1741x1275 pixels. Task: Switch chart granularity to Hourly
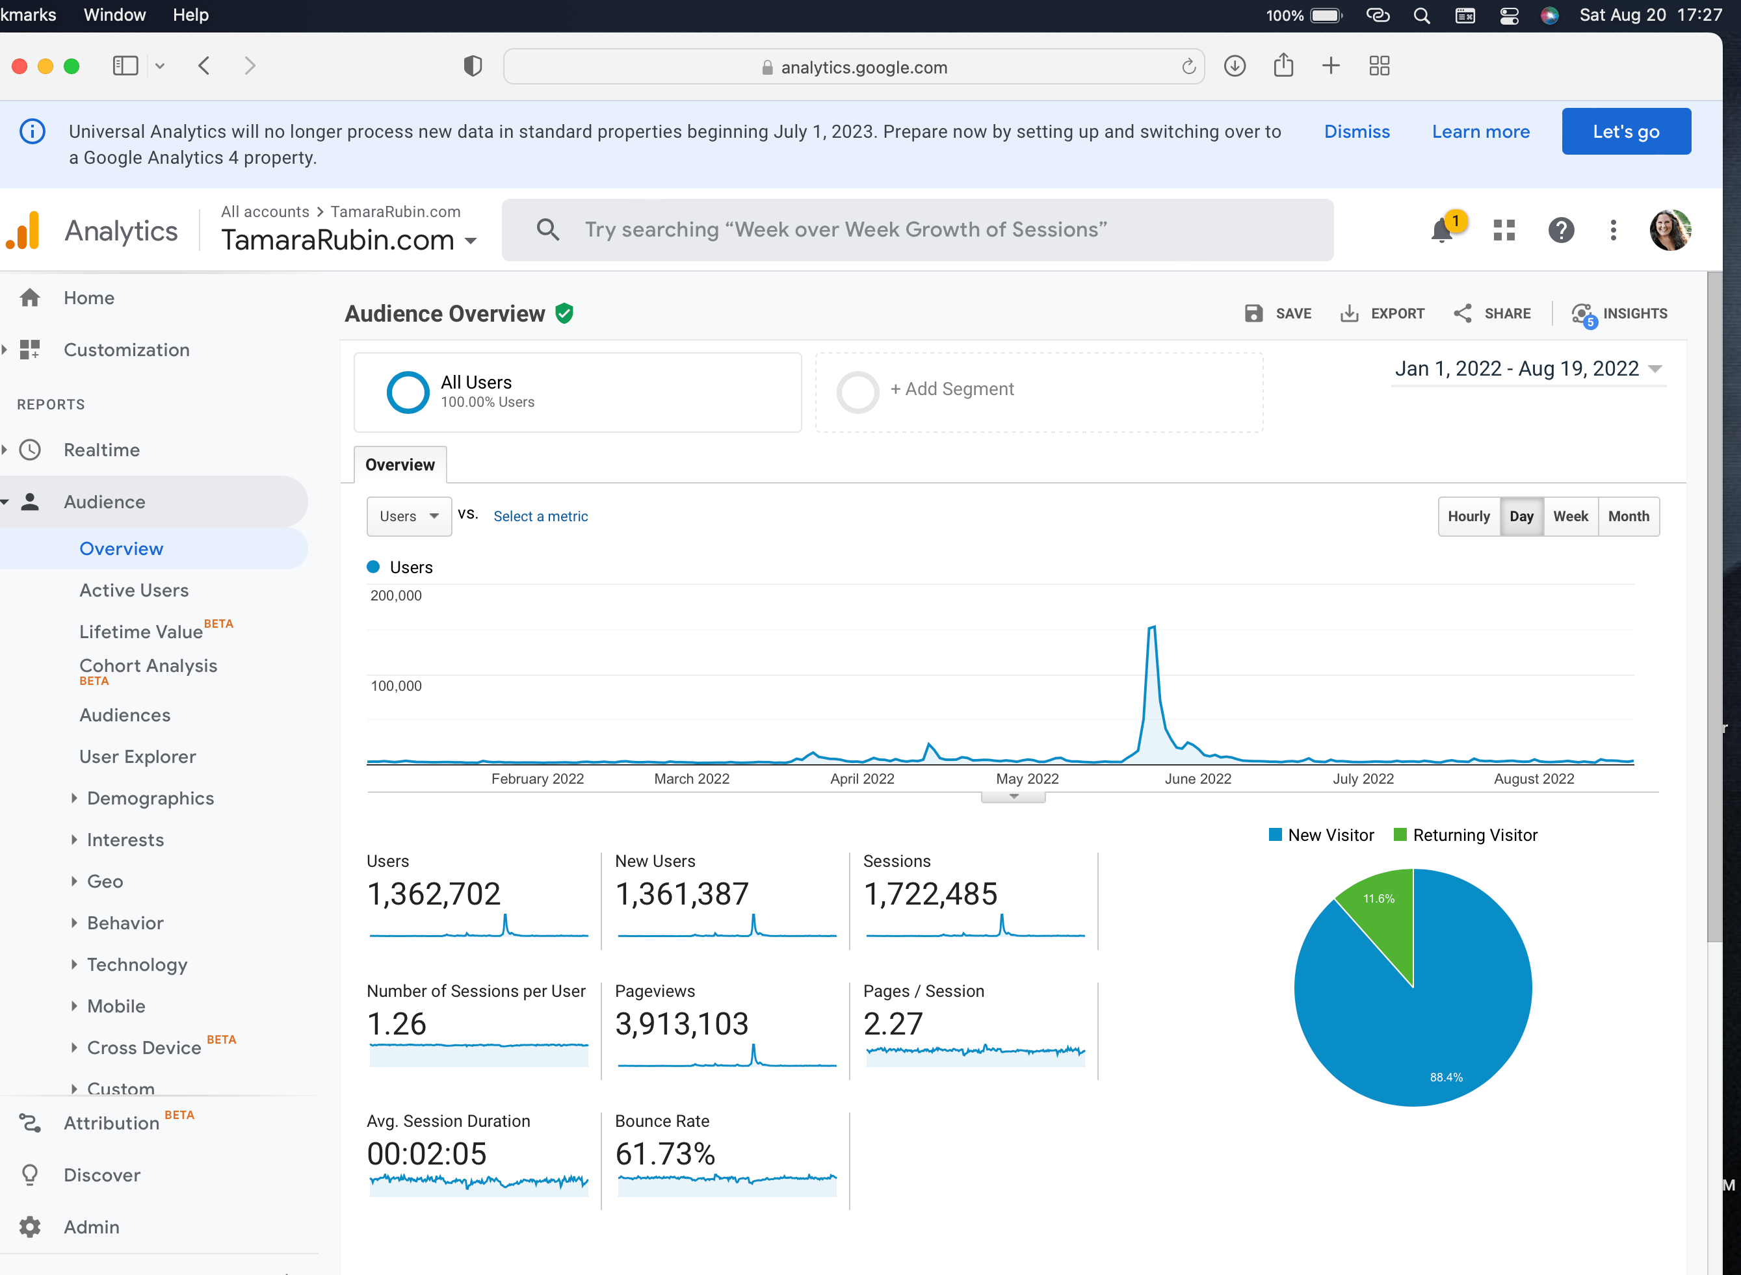tap(1468, 517)
